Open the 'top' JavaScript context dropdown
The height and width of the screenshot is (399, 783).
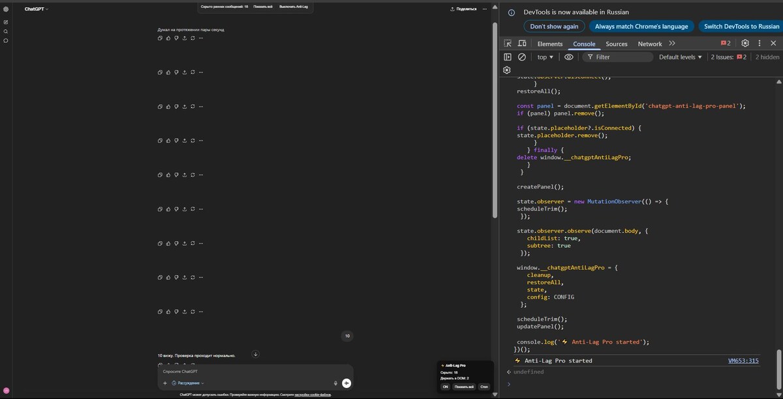[x=545, y=57]
